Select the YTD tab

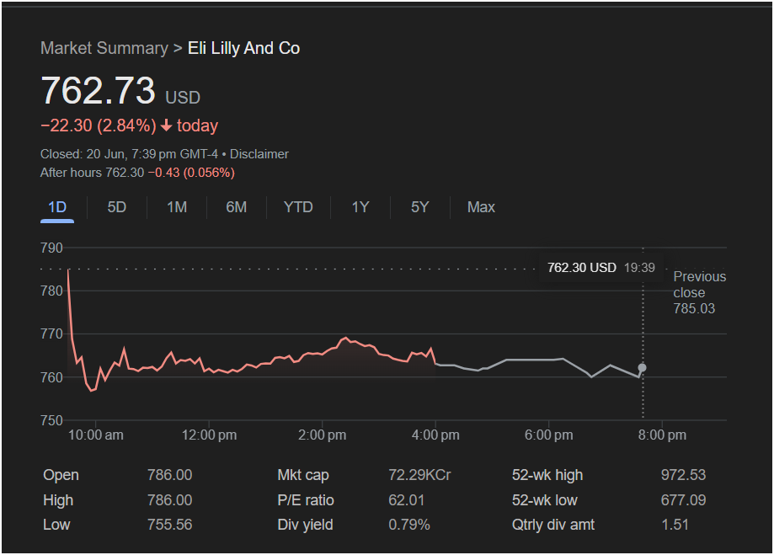298,207
